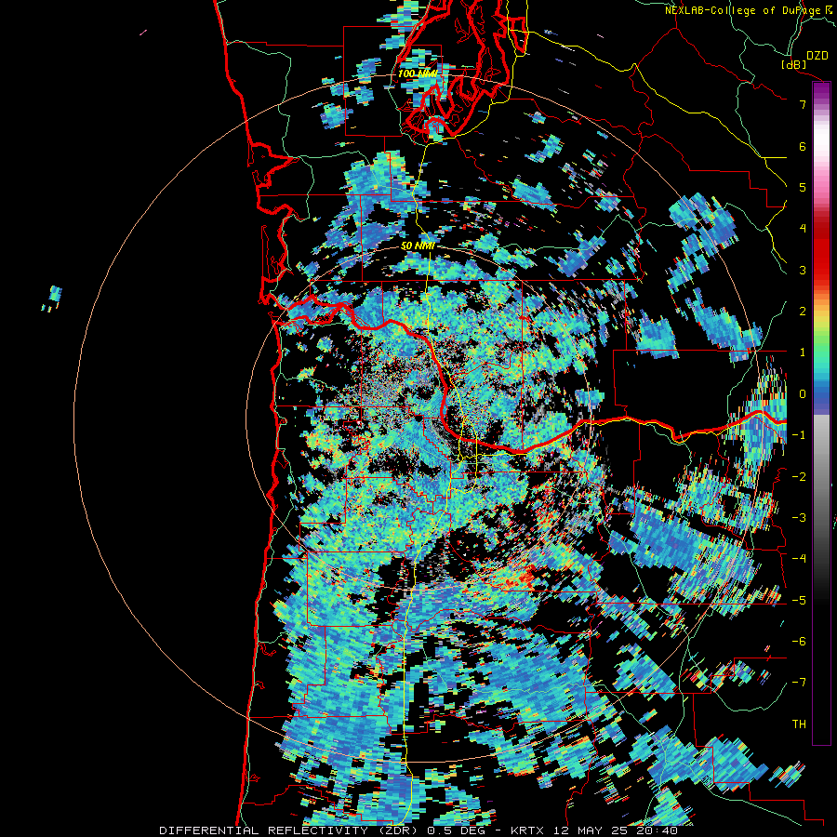Click the DZD product label

pos(817,56)
